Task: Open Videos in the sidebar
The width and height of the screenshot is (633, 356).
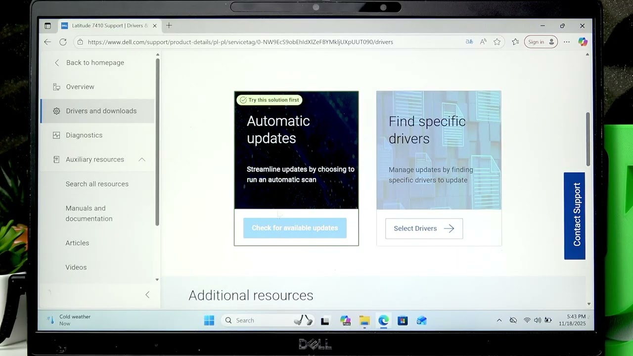Action: click(x=76, y=267)
